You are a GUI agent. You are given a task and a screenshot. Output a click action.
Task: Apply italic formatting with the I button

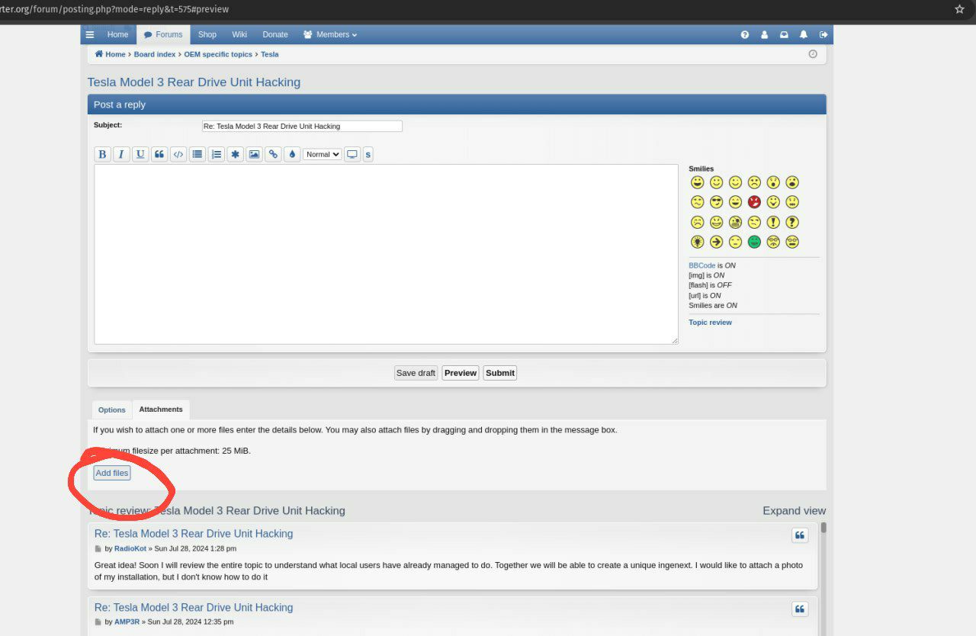[121, 154]
